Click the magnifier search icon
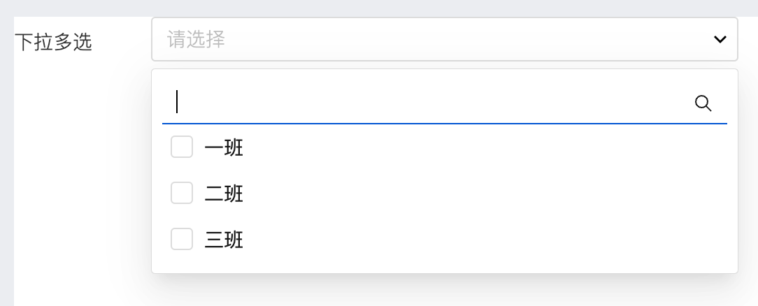Viewport: 758px width, 306px height. tap(703, 103)
